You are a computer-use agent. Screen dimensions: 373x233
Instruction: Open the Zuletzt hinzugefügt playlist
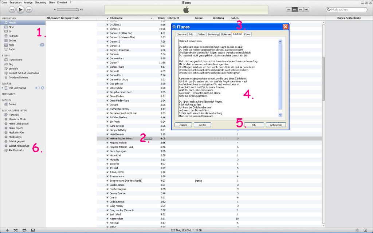pos(19,146)
